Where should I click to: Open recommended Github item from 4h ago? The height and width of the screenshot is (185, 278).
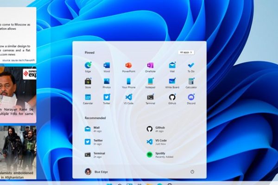point(156,129)
